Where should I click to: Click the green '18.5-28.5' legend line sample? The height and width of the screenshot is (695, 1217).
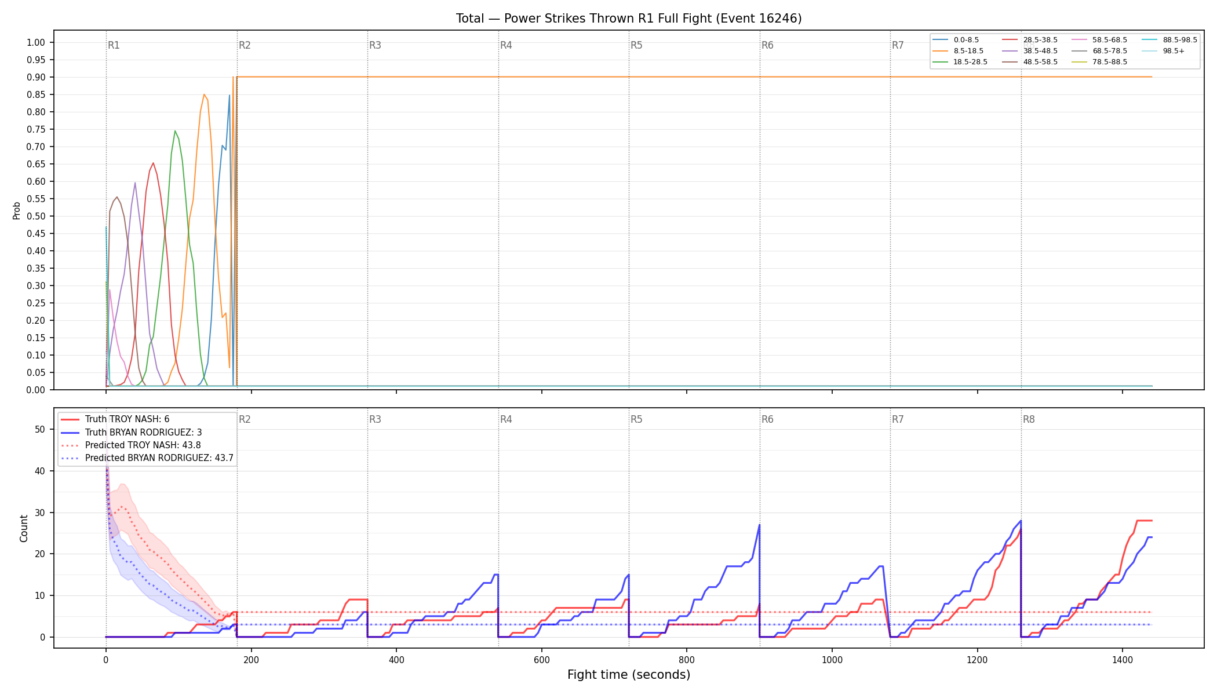tap(941, 62)
